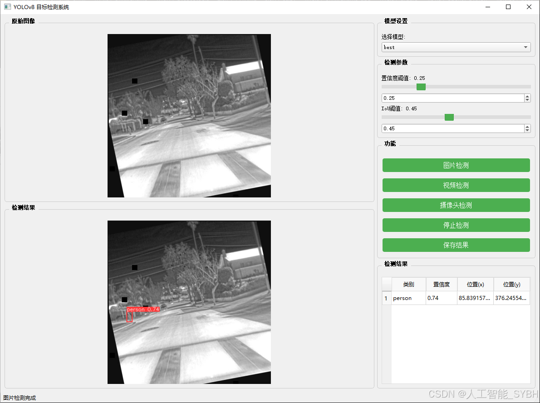Select row header 1 in results table

[x=387, y=298]
